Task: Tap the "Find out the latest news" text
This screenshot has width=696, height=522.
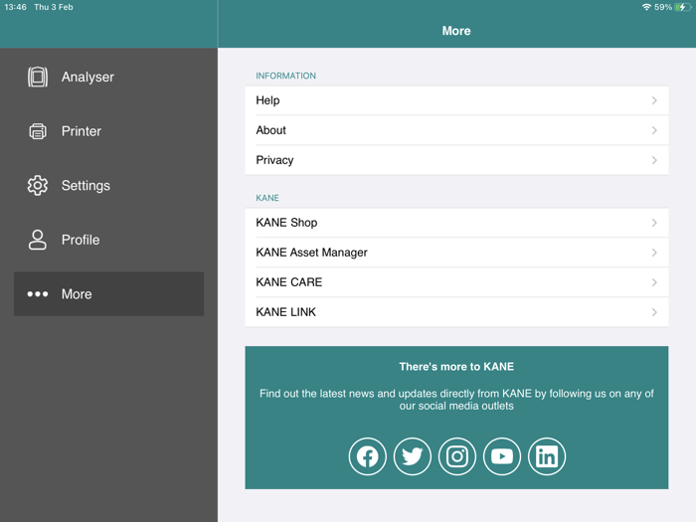Action: click(x=456, y=400)
